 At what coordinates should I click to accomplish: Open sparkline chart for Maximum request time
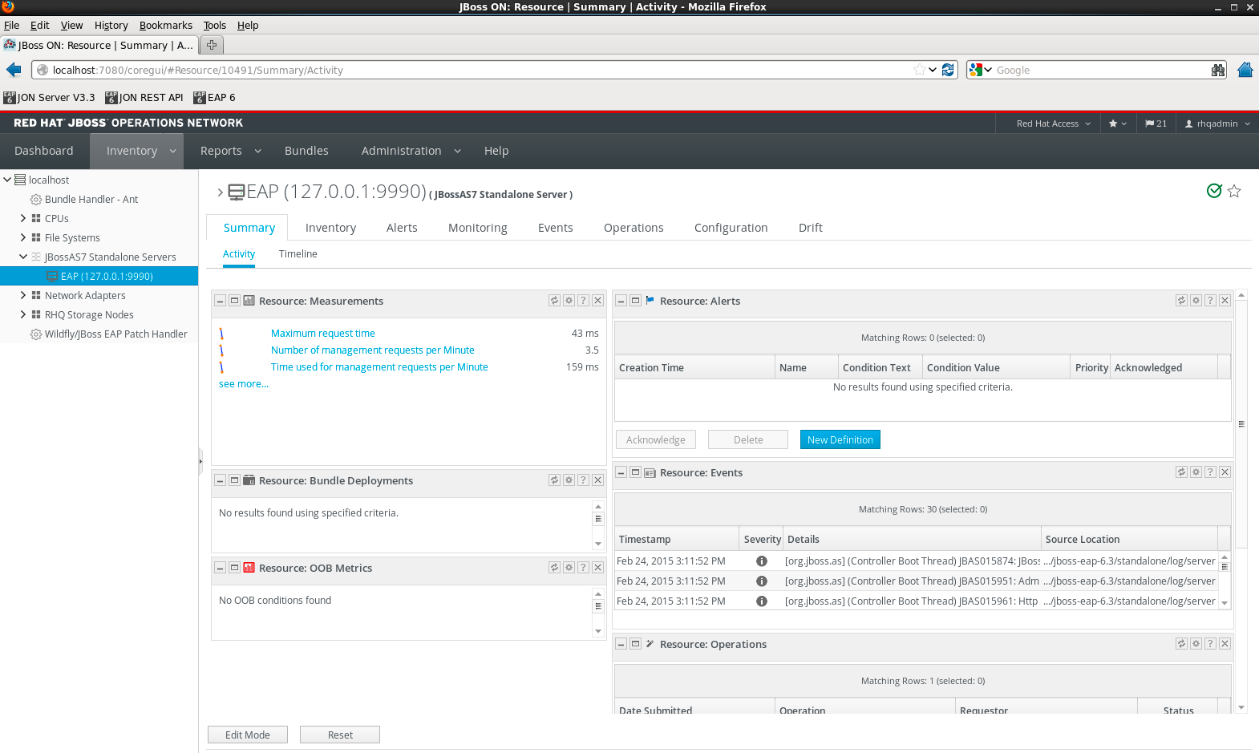[x=221, y=333]
